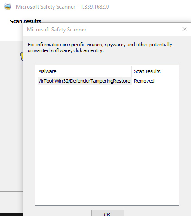This screenshot has width=191, height=216.
Task: Click the divider between Malware and Scan results columns
Action: (x=131, y=71)
